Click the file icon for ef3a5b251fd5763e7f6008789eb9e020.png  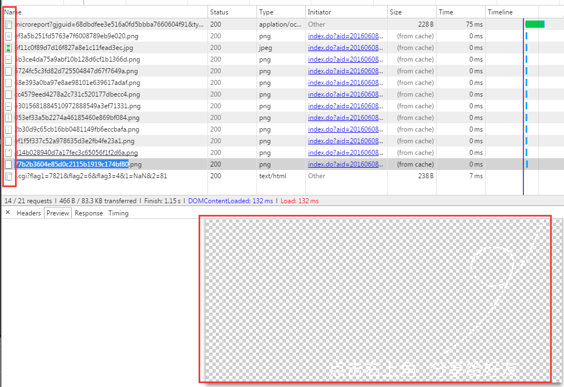coord(8,36)
